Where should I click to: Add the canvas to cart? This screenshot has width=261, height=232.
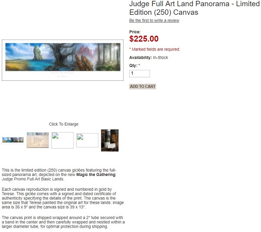point(143,86)
